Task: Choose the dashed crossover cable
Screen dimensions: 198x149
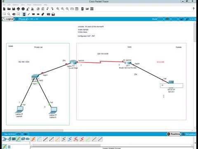Action: (x=51, y=139)
